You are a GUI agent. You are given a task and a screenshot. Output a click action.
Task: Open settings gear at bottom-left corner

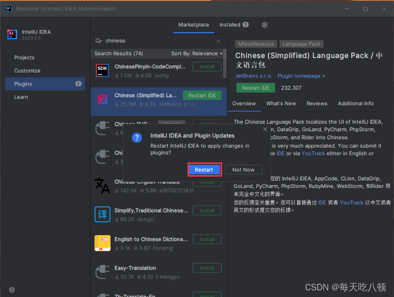coord(12,290)
